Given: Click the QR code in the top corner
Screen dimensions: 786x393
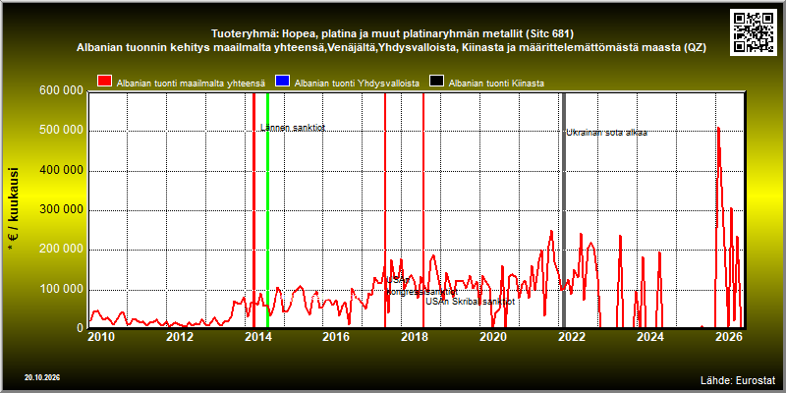Looking at the screenshot, I should (x=755, y=31).
